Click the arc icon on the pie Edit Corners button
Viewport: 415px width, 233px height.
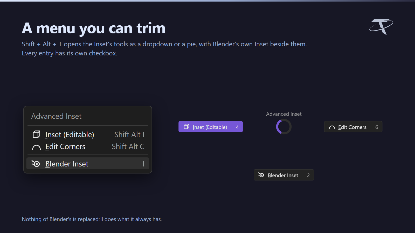(332, 127)
